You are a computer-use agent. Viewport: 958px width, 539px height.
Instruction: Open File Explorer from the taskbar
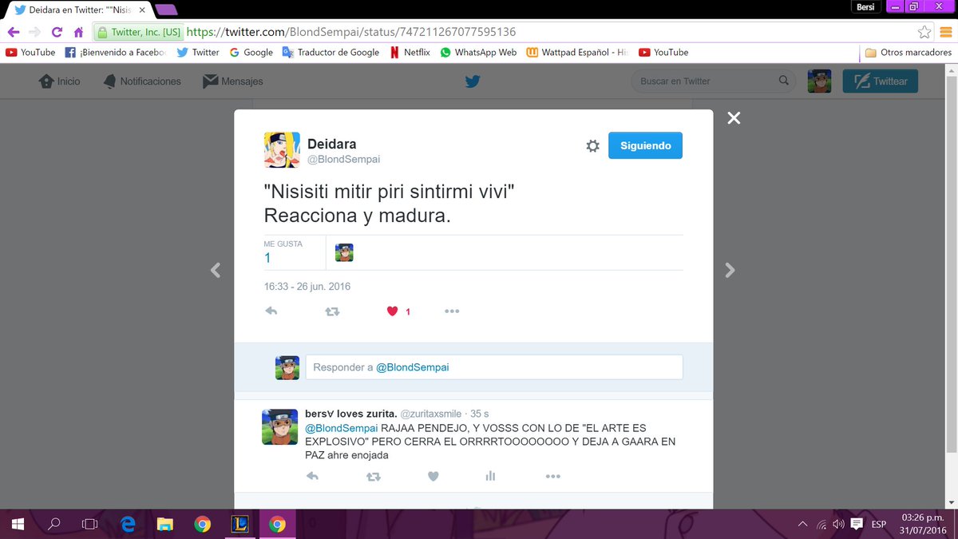[x=165, y=524]
